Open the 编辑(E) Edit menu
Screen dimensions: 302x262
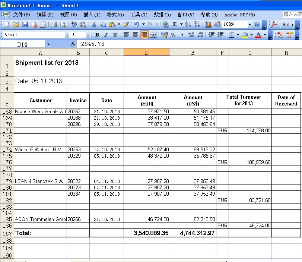[x=45, y=15]
